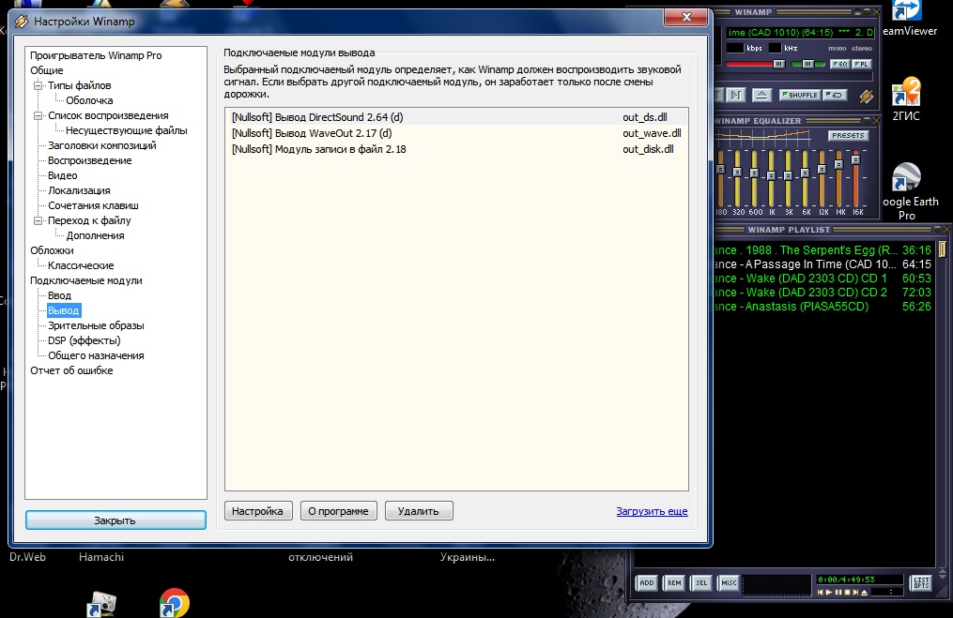
Task: Click playlist mini Stop icon
Action: click(847, 592)
